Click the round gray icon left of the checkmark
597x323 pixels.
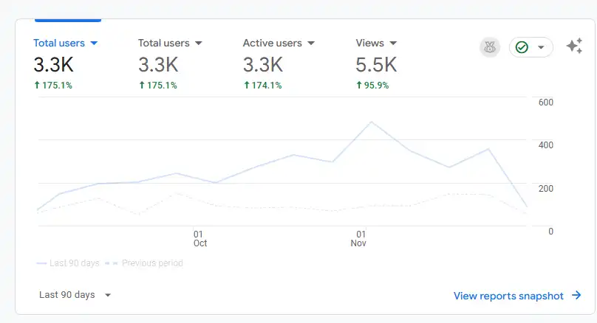pyautogui.click(x=489, y=47)
